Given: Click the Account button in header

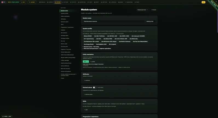Looking at the screenshot, I should (x=32, y=2).
